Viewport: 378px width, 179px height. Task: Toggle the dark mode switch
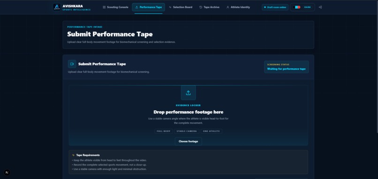click(296, 7)
